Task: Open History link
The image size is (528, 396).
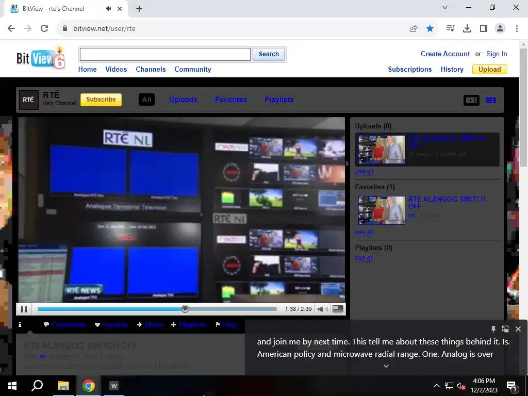Action: click(x=452, y=70)
